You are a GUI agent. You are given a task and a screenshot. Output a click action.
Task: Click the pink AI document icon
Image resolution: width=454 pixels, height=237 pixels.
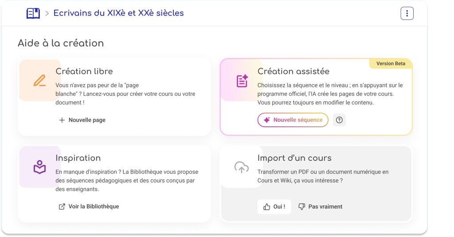click(242, 81)
